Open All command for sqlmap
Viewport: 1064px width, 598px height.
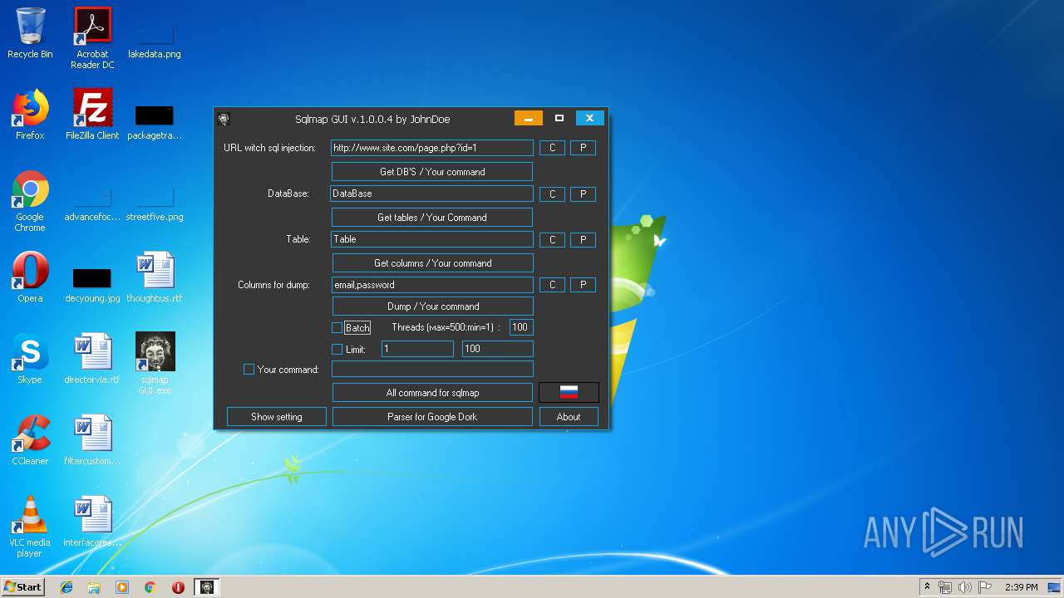click(432, 393)
